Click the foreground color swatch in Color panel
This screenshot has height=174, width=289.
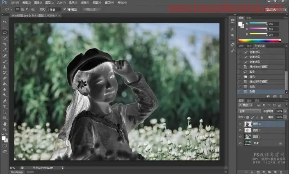coord(240,24)
